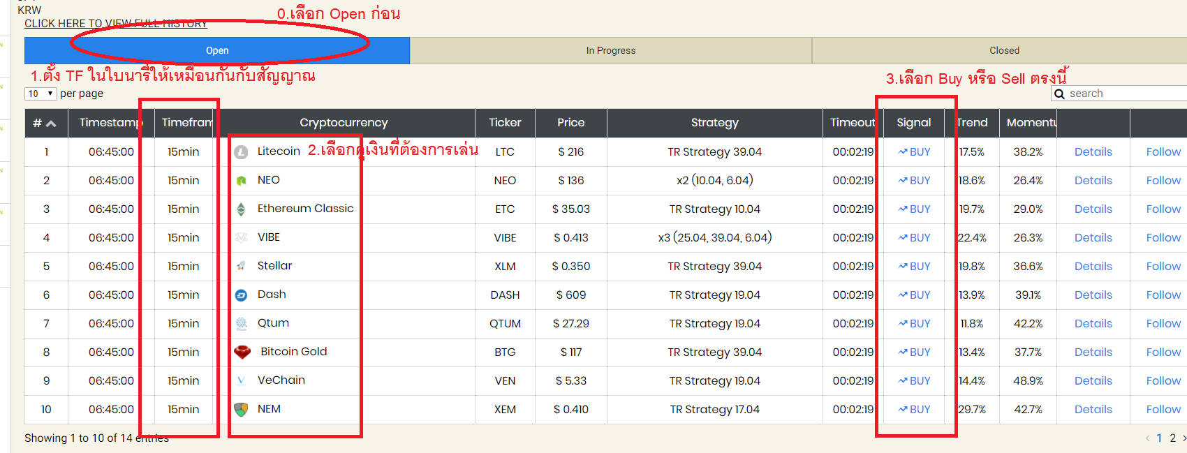Follow the Litecoin signal
The image size is (1187, 453).
click(1163, 151)
